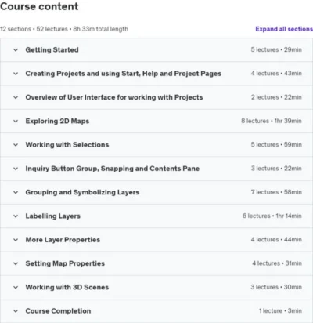Click Expand all sections link
Image resolution: width=313 pixels, height=323 pixels.
tap(284, 29)
